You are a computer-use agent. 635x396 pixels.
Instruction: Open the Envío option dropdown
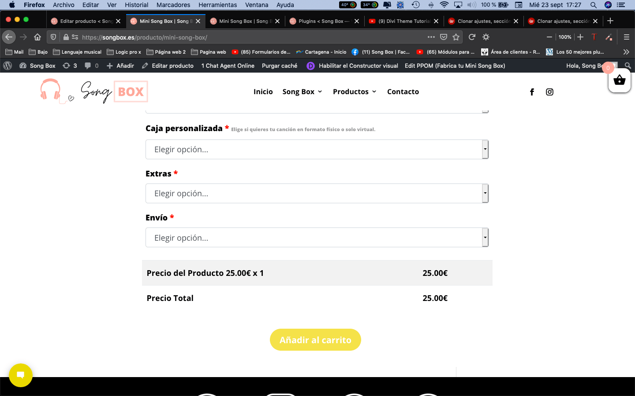pos(317,238)
